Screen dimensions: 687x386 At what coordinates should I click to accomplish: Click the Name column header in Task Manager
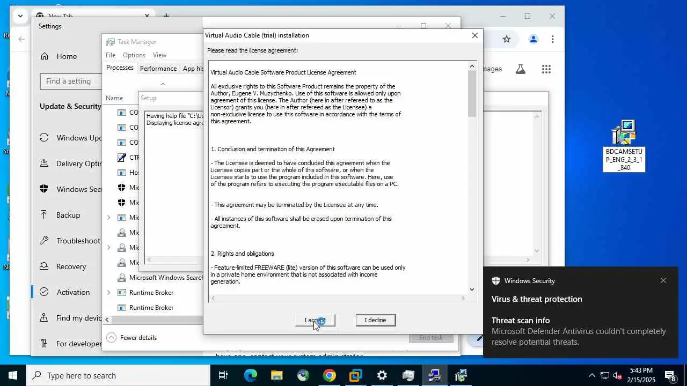click(x=114, y=98)
